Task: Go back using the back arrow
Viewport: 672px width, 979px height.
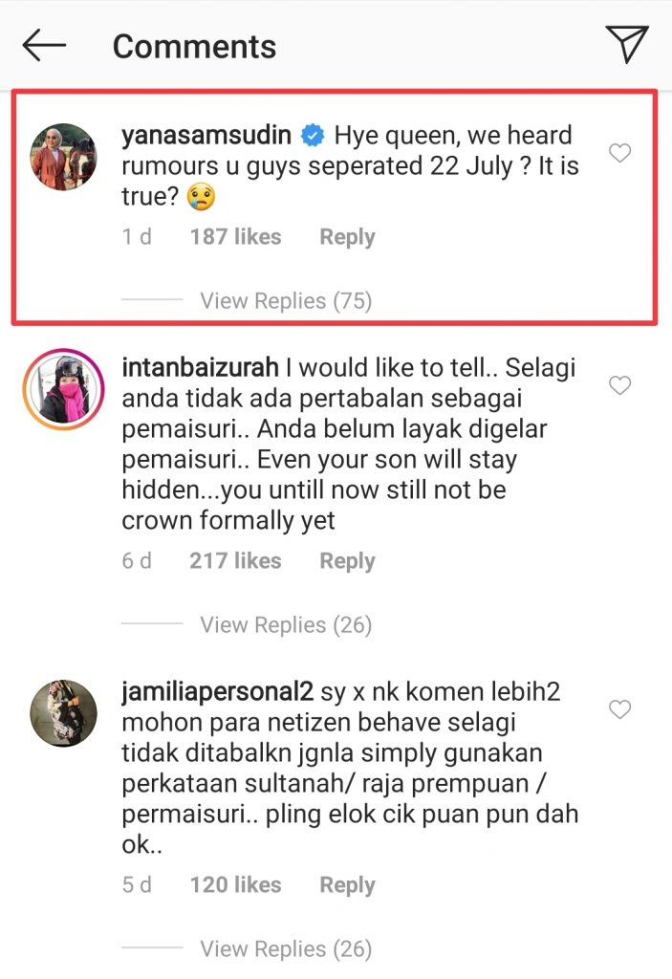Action: (44, 45)
